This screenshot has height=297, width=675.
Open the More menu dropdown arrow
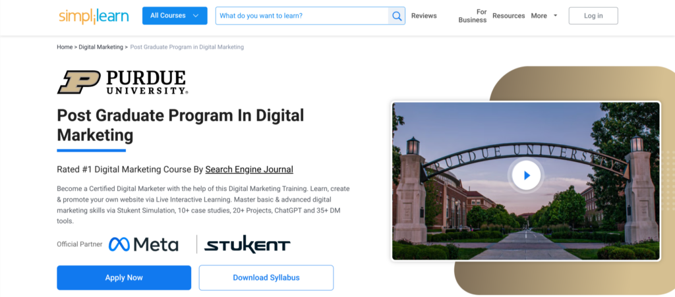[555, 16]
